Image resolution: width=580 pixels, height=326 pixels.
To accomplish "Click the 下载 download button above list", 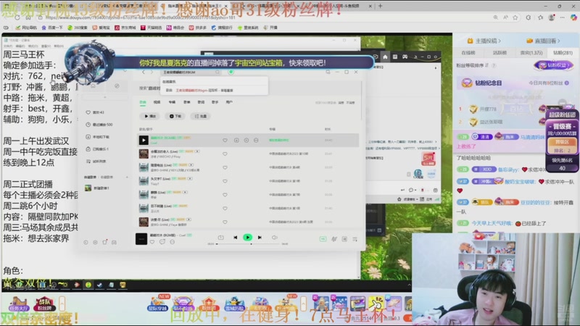I will [175, 116].
